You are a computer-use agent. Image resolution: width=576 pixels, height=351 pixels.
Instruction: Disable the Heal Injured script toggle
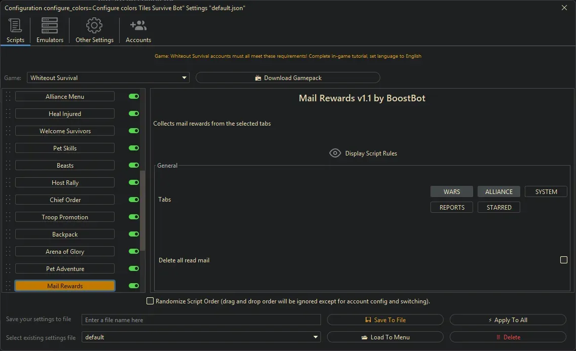[134, 114]
